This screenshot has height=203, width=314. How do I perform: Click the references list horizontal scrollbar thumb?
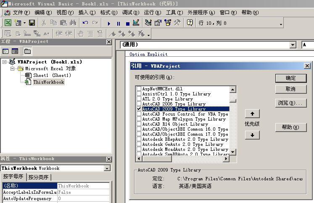tap(157, 159)
